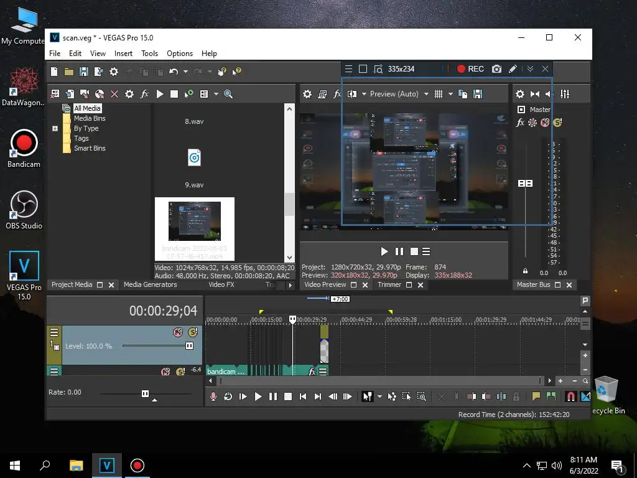Image resolution: width=637 pixels, height=478 pixels.
Task: Start preview of selected media
Action: [x=160, y=95]
